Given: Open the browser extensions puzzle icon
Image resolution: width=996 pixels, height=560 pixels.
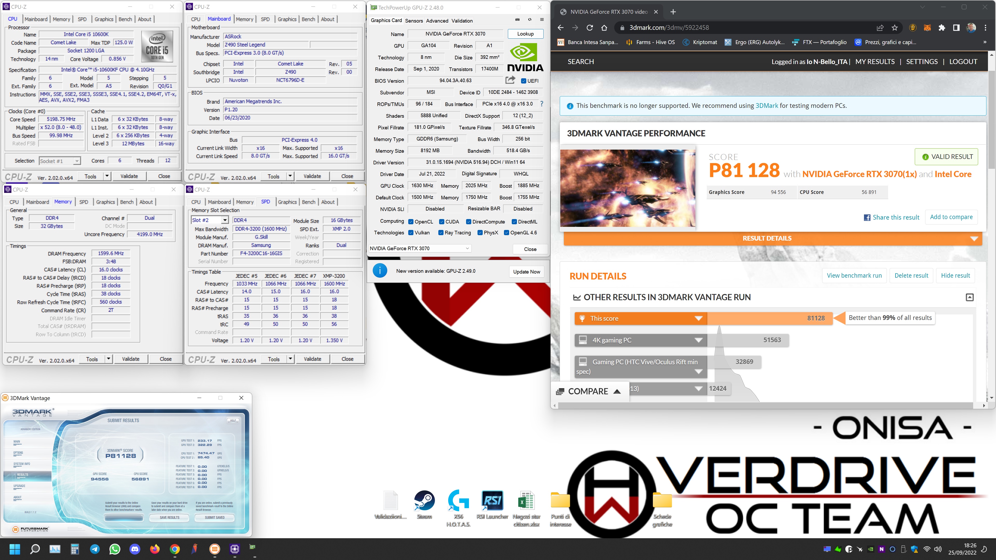Looking at the screenshot, I should click(x=942, y=27).
